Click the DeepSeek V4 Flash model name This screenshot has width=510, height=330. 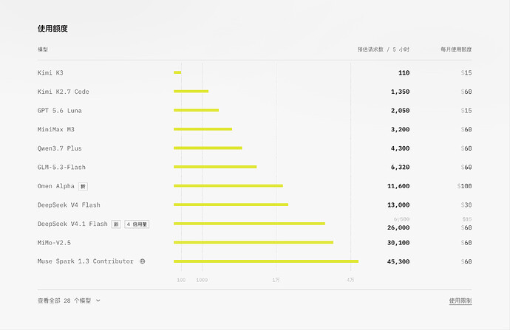(69, 205)
